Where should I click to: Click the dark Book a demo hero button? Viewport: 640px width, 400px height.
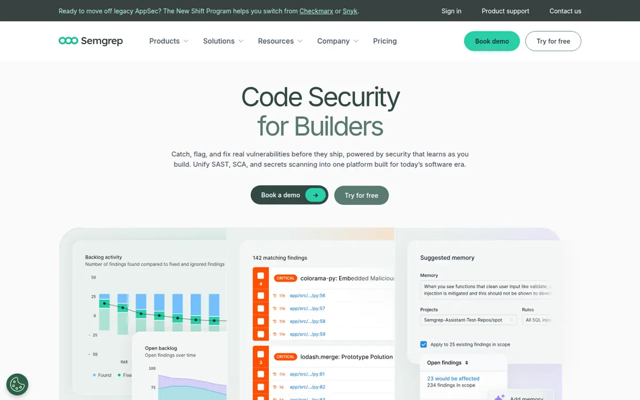289,195
